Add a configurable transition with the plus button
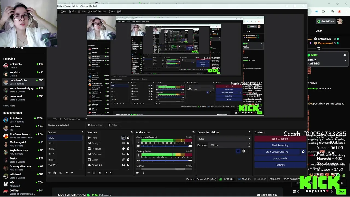 coord(238,151)
